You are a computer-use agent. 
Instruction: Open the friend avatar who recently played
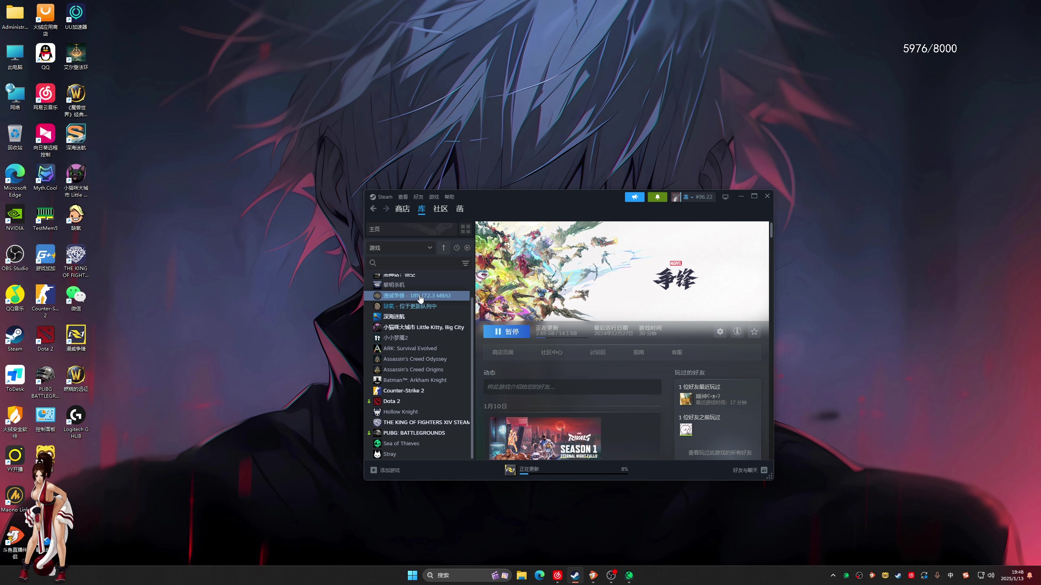(x=686, y=399)
